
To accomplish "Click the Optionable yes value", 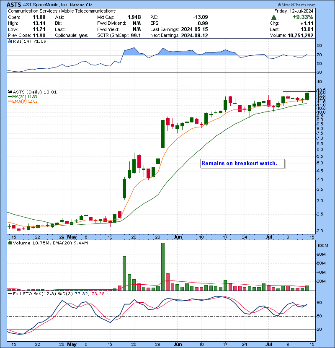I will [x=83, y=36].
